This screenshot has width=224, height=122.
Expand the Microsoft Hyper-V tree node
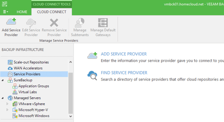(8, 110)
